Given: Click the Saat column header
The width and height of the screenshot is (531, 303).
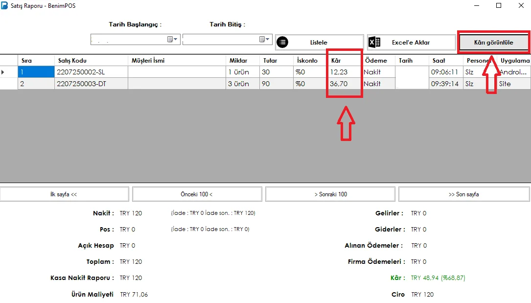Looking at the screenshot, I should 446,61.
